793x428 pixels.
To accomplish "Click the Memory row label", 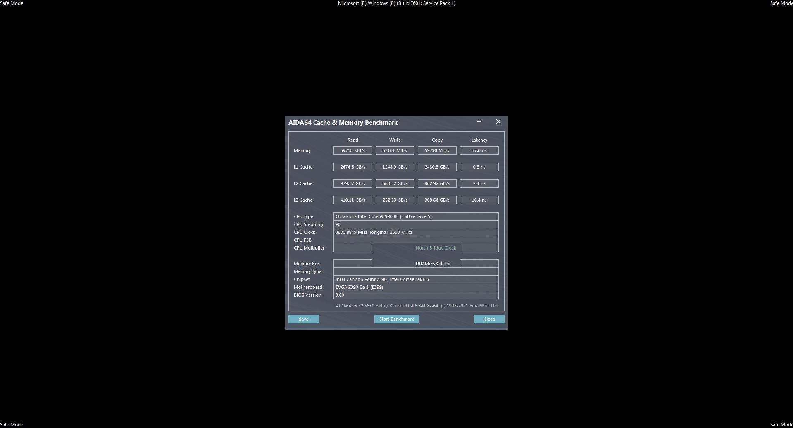I will click(302, 150).
